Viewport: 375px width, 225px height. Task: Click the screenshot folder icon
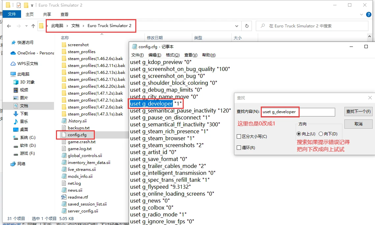click(64, 45)
